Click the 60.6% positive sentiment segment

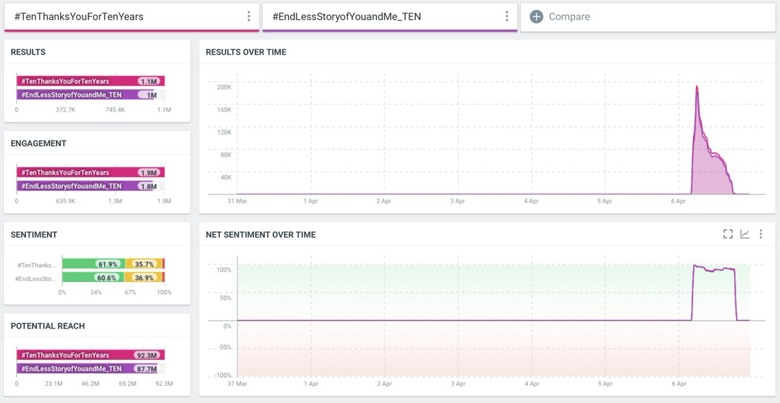92,278
